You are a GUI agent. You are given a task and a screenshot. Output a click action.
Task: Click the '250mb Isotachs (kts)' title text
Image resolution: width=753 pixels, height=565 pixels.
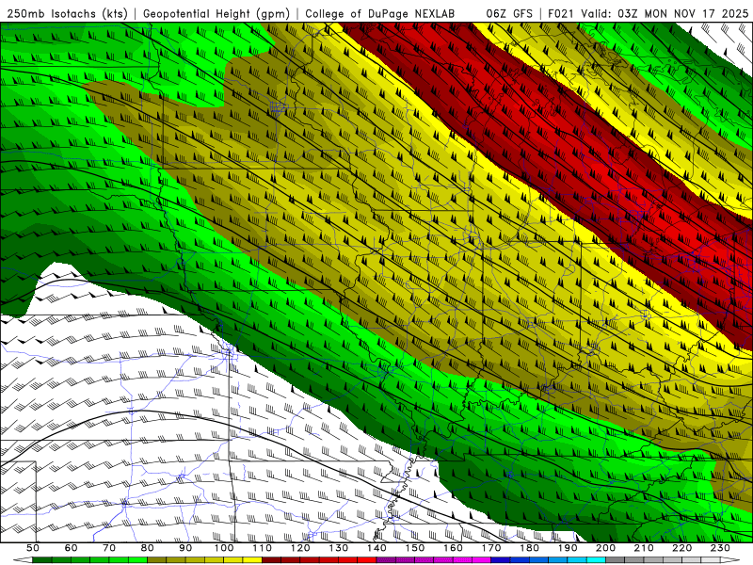(67, 13)
